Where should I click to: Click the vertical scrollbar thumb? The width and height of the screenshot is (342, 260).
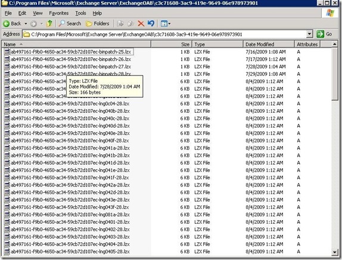(x=335, y=74)
